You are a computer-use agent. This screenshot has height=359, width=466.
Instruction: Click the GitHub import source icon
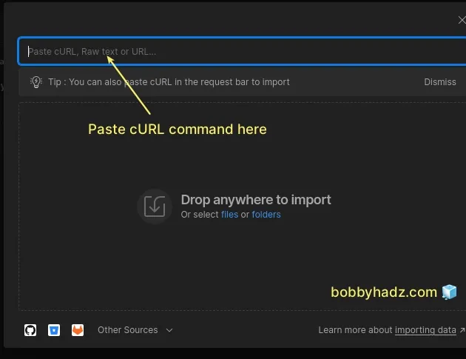30,330
